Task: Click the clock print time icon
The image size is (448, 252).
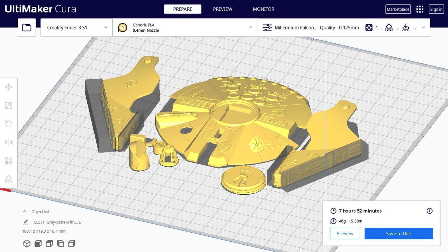Action: click(x=333, y=211)
